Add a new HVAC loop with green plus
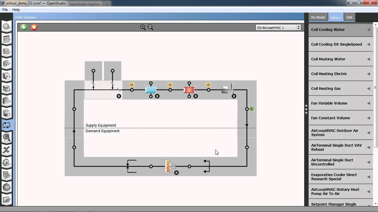 [24, 27]
